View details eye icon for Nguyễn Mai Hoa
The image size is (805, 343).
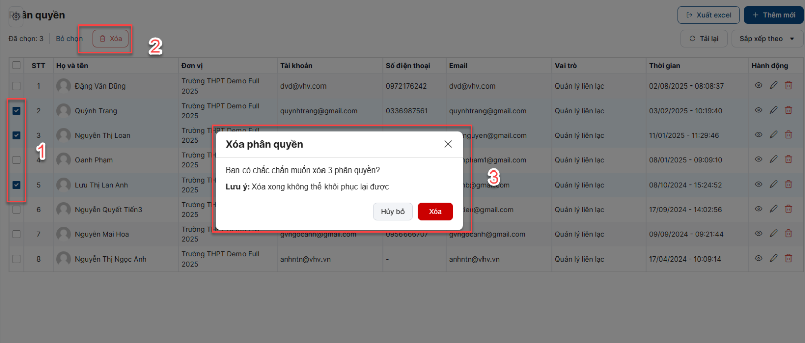point(758,234)
